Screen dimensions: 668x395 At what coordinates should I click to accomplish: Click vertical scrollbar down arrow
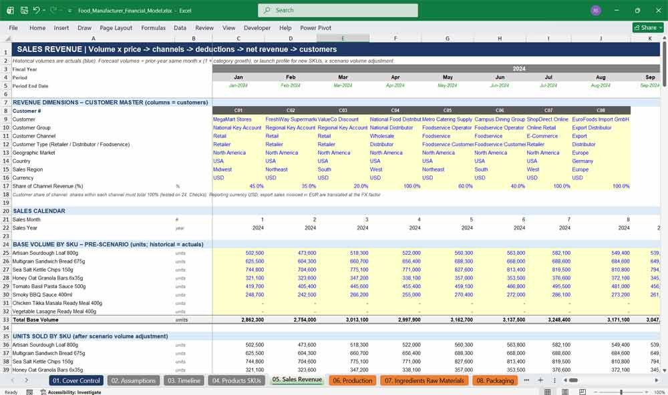pos(664,371)
